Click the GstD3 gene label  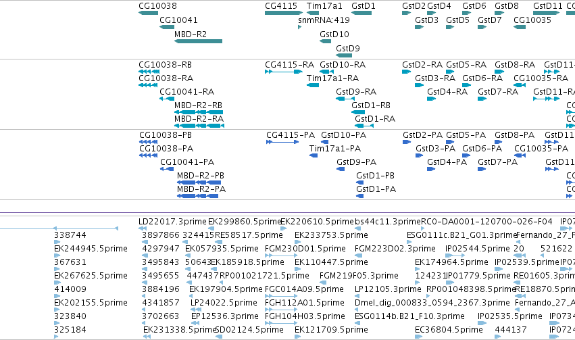click(427, 20)
